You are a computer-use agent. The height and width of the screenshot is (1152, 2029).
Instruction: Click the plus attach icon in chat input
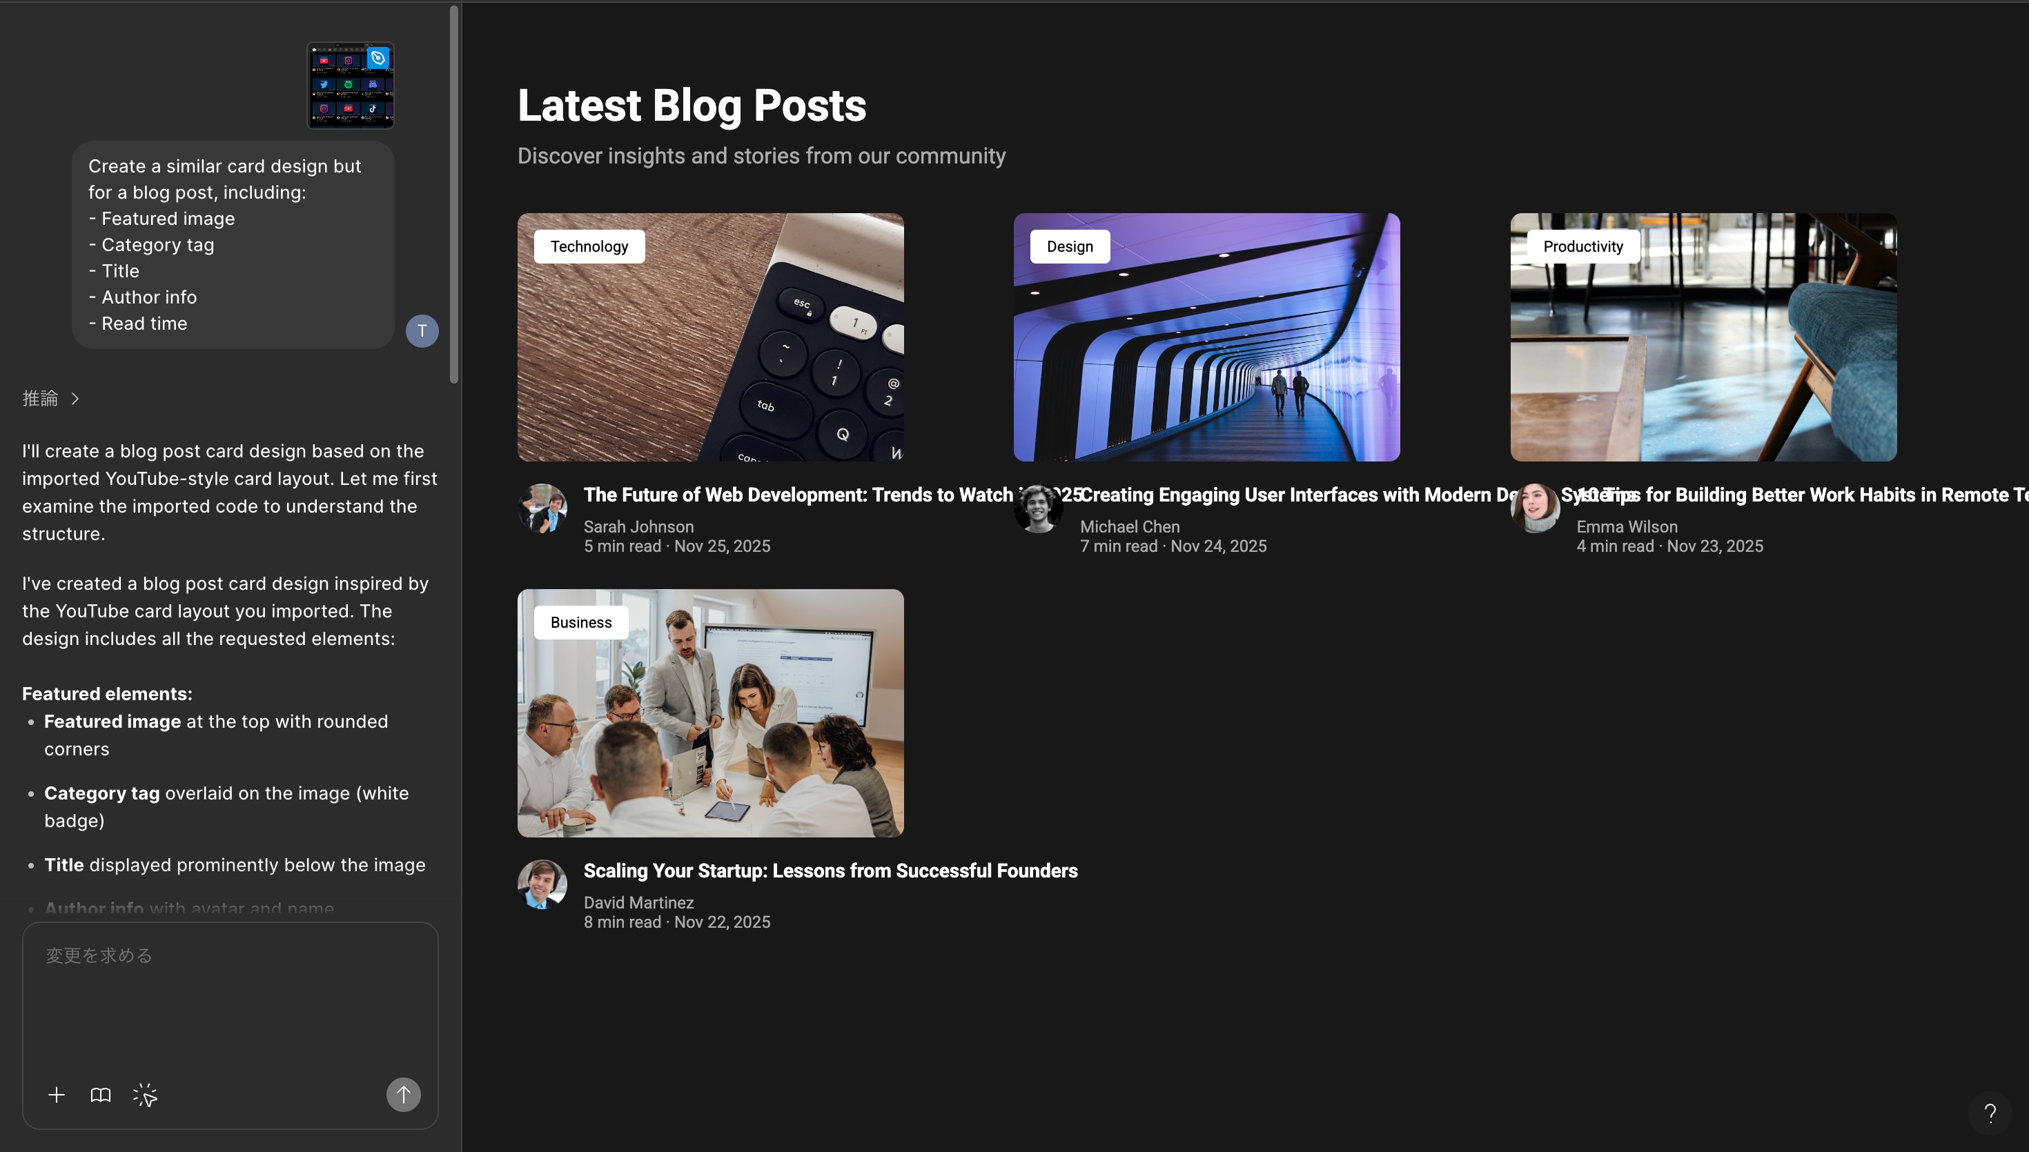click(x=56, y=1095)
